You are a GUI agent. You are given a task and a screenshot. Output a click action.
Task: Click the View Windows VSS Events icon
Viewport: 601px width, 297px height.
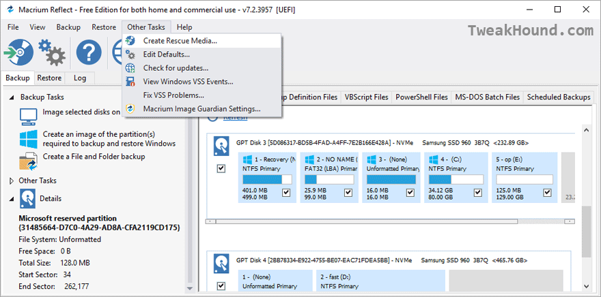click(x=130, y=82)
